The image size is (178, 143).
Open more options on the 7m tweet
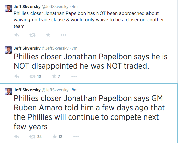(x=74, y=76)
